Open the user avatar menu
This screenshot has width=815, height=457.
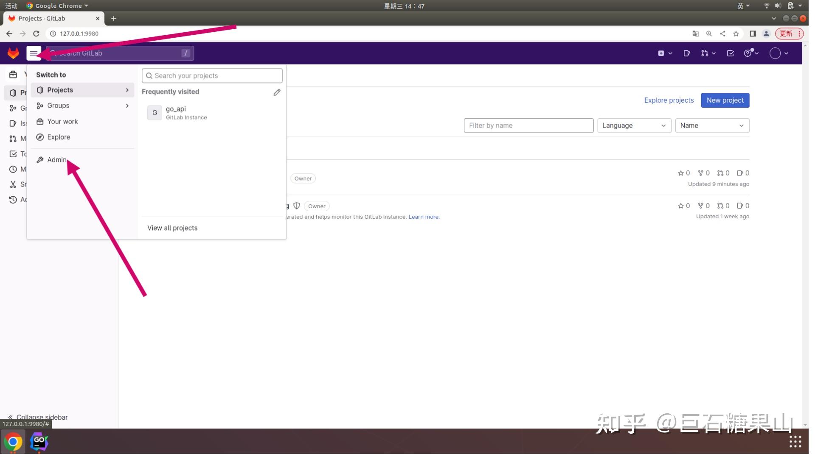pos(776,53)
